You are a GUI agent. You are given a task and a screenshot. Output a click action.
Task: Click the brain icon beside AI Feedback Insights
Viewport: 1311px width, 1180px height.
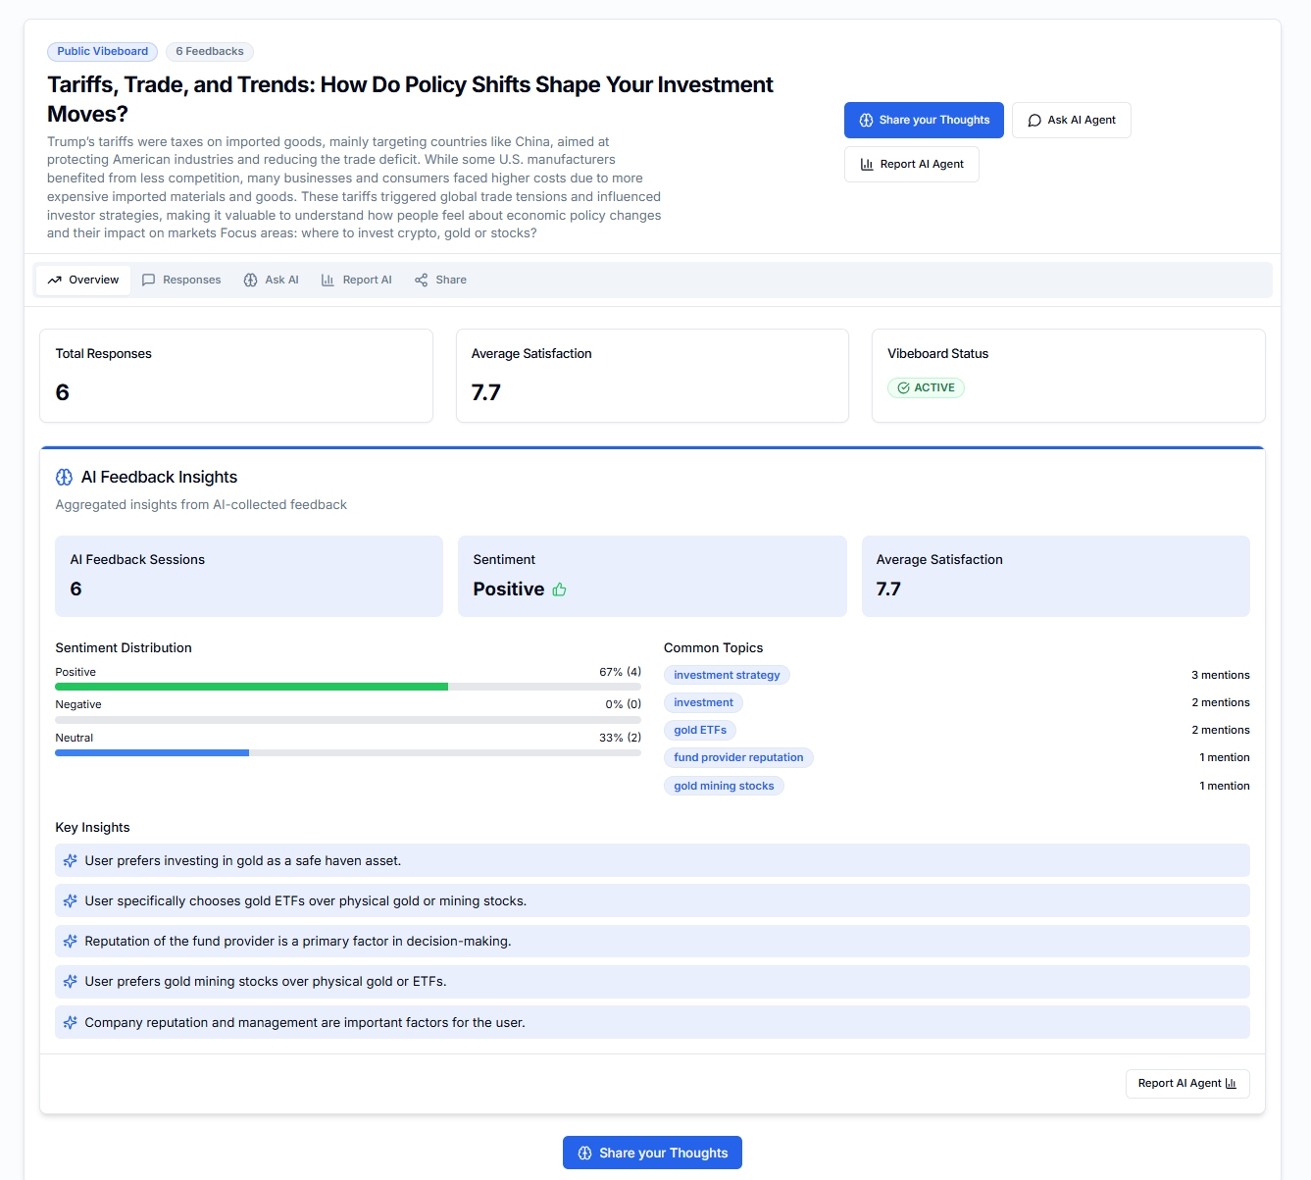tap(64, 478)
